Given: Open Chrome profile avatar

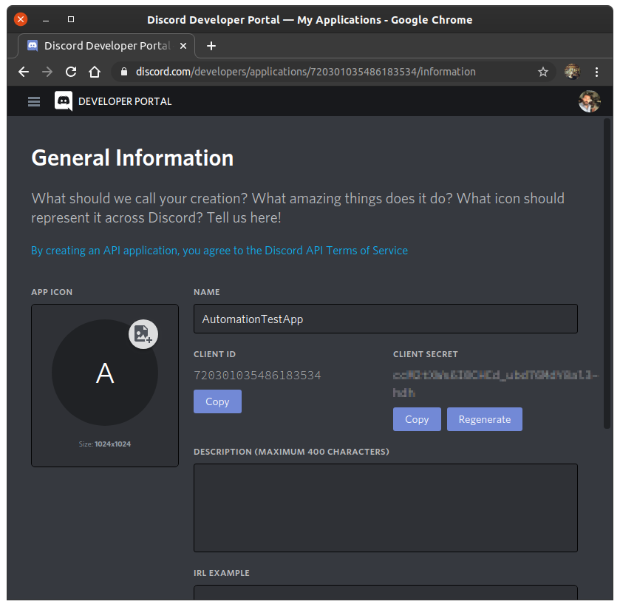Looking at the screenshot, I should pyautogui.click(x=572, y=72).
